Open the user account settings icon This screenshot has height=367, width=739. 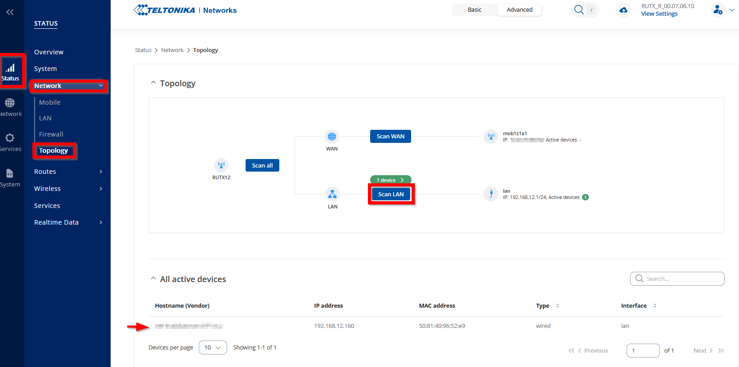tap(718, 10)
